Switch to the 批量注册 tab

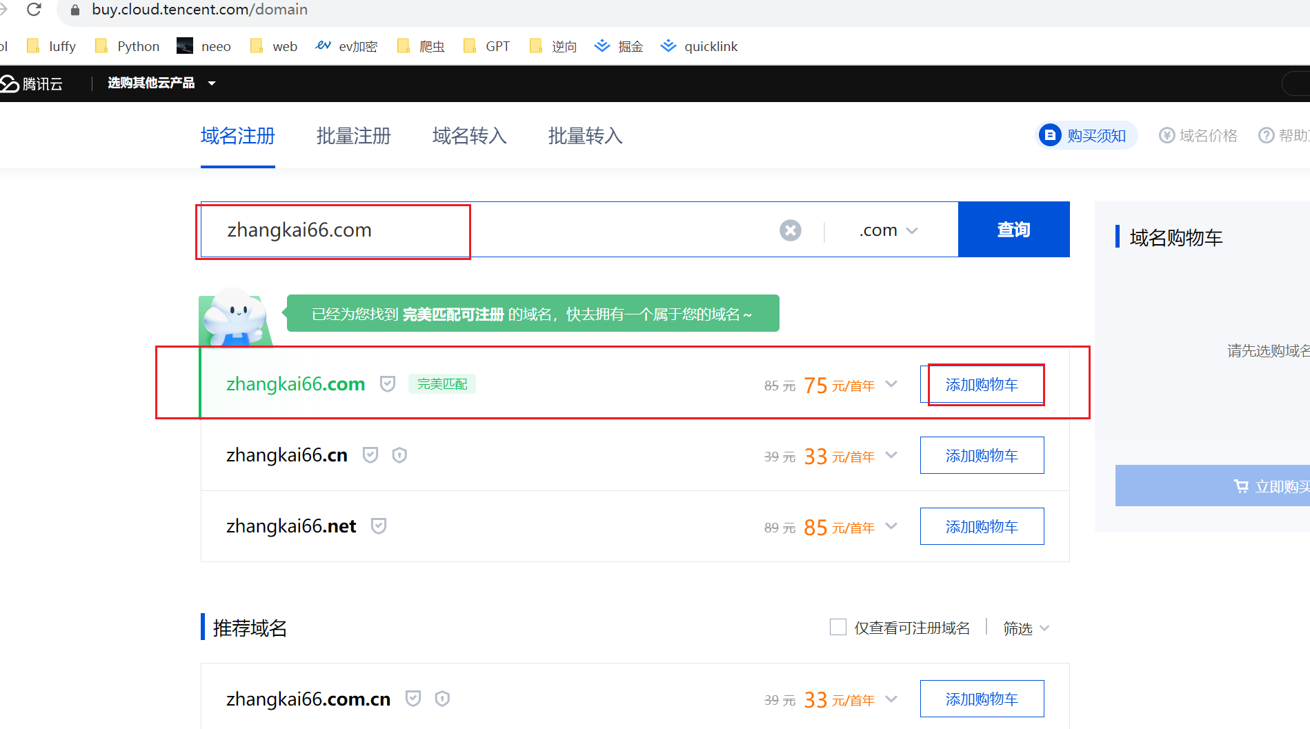[x=353, y=136]
